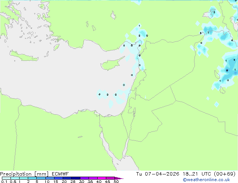Viewport: 238px width, 183px height.
Task: Open the weatheronline.co.uk credit link
Action: [x=206, y=180]
